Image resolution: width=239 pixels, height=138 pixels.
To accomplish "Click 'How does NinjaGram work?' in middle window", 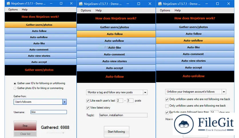I will point(116,18).
